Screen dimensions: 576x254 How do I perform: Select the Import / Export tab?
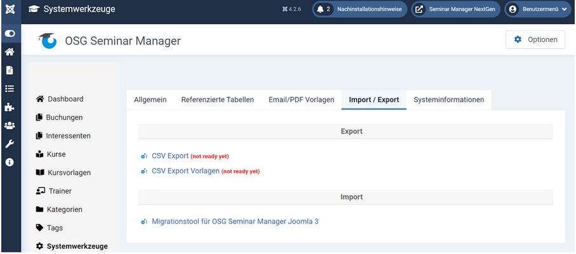(374, 100)
